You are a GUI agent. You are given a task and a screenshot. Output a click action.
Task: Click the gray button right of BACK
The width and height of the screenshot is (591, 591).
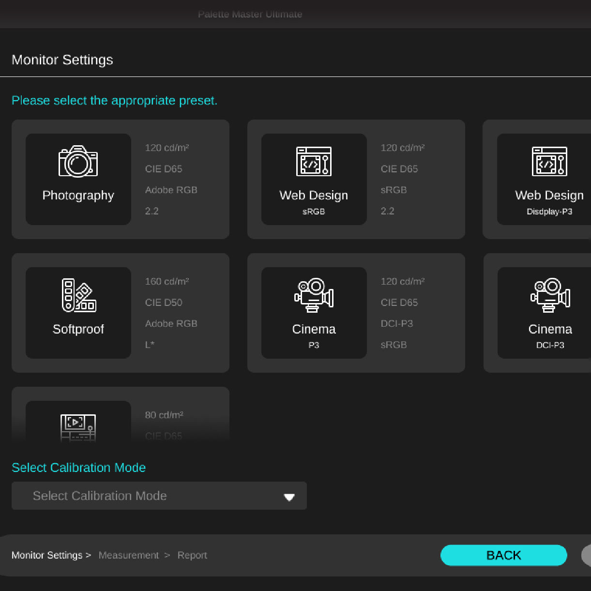tap(586, 555)
